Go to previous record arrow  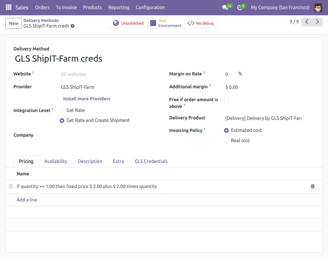(x=307, y=22)
